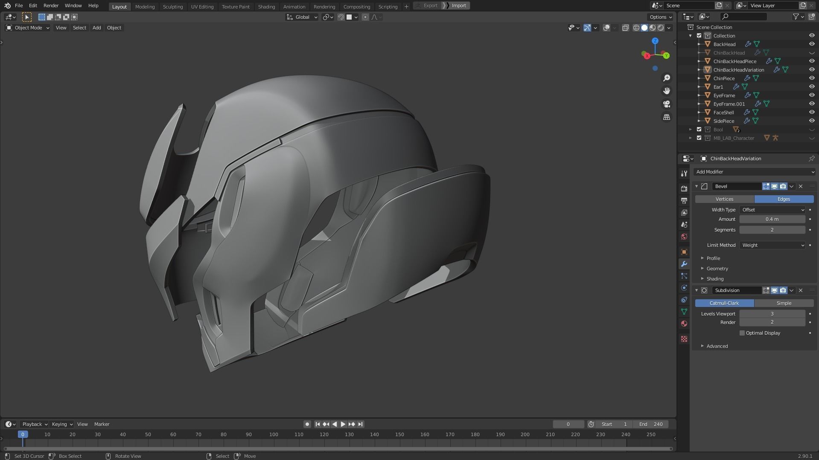Screen dimensions: 819x460
Task: Open the Render menu
Action: click(51, 6)
